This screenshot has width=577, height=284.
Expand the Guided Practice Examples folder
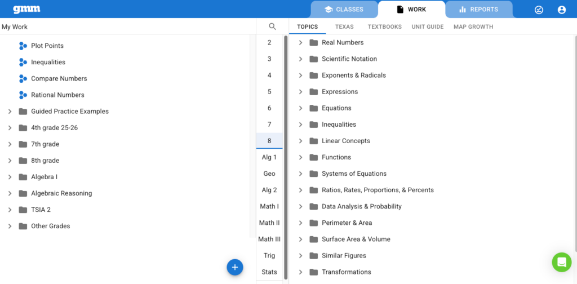[10, 112]
